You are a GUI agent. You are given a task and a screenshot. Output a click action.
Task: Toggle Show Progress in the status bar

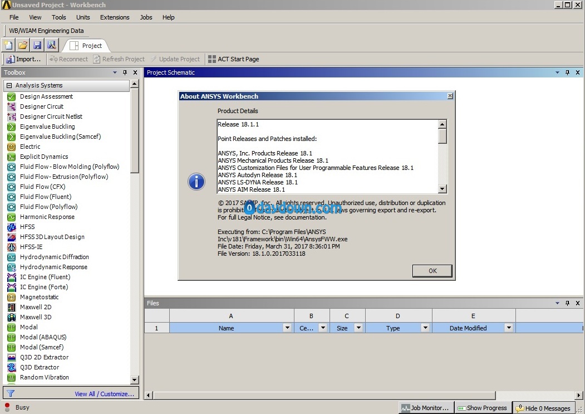[482, 408]
